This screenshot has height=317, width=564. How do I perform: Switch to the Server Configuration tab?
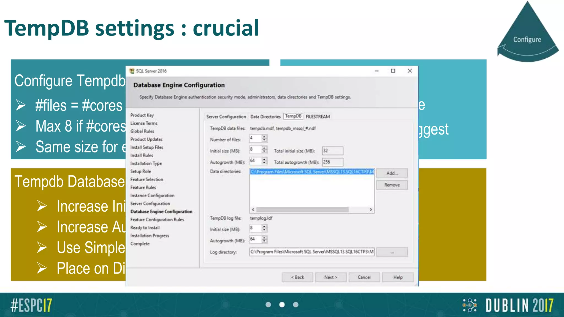pos(226,117)
